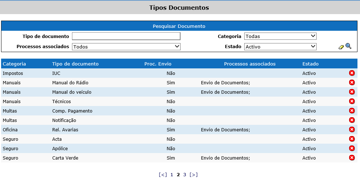The width and height of the screenshot is (360, 182).
Task: Click Envio de Documentos in Carta Verde row
Action: [225, 158]
